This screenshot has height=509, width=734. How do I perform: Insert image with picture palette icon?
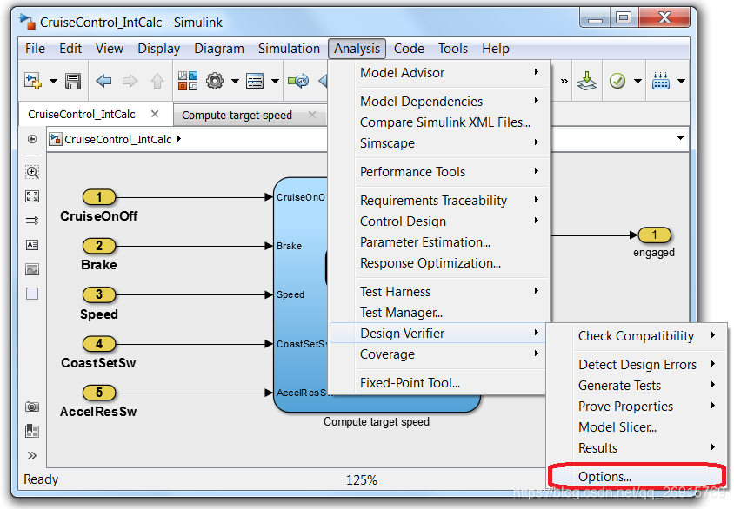point(32,269)
